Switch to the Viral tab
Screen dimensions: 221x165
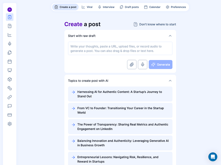click(87, 7)
